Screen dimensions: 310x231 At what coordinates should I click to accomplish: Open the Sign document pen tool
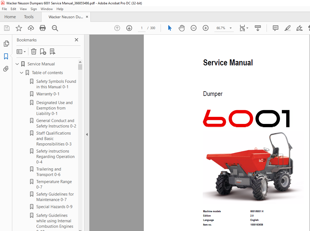[x=299, y=28]
